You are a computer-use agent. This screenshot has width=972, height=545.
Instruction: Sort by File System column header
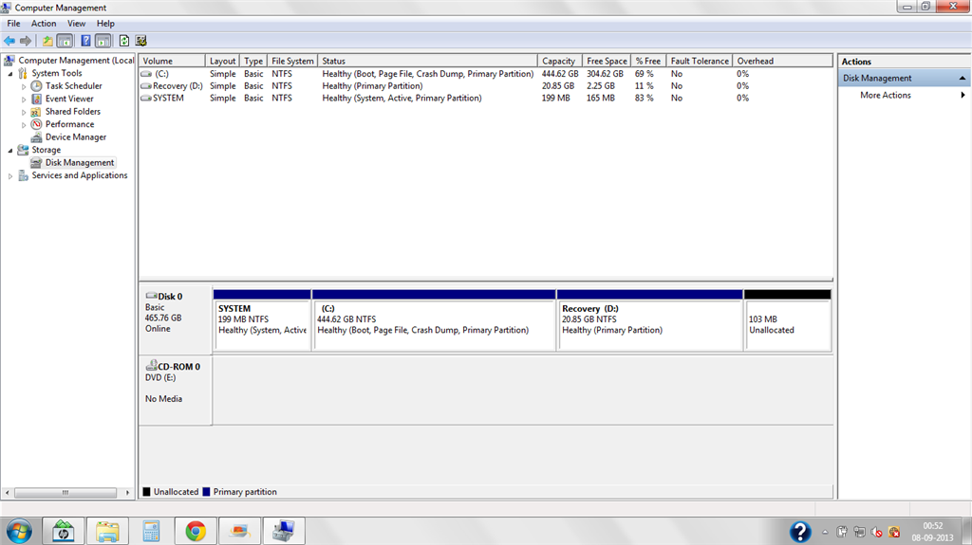[292, 61]
